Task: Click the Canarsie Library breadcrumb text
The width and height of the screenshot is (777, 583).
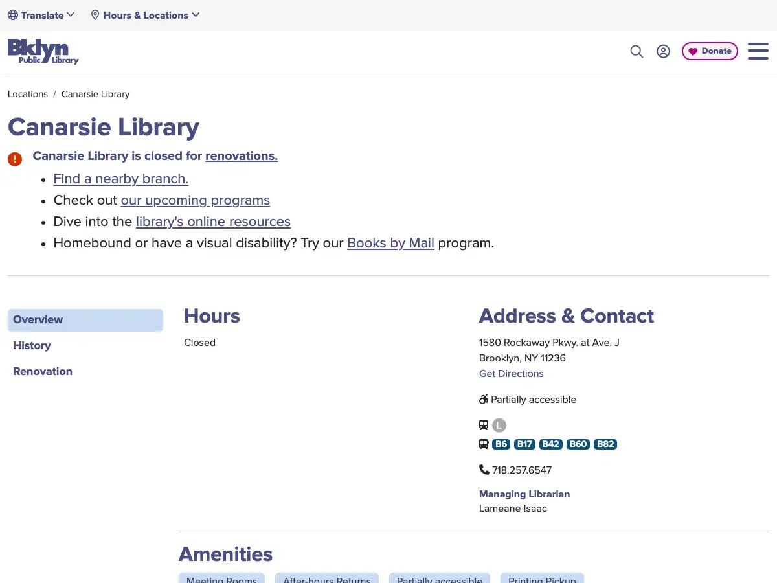Action: coord(96,94)
